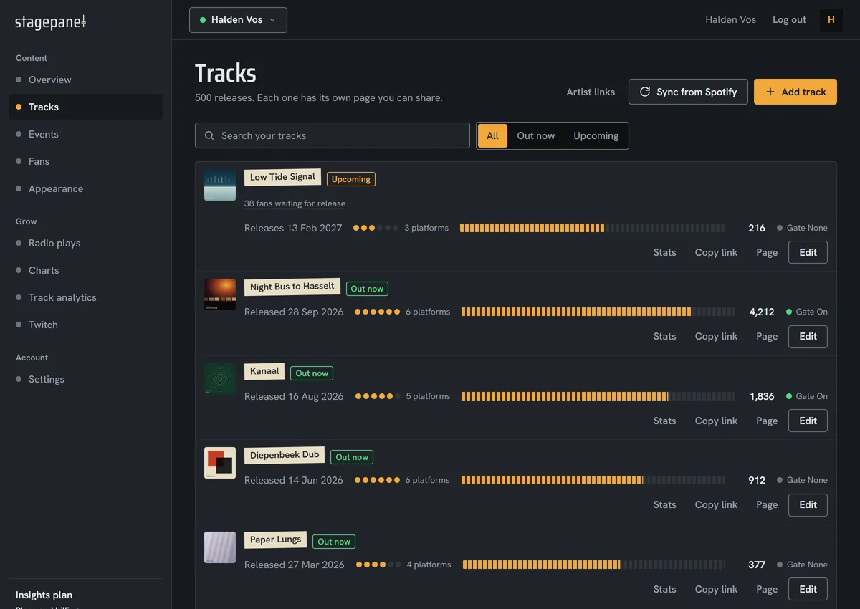Open Diepenbeek Dub cover thumbnail
860x609 pixels.
[220, 463]
